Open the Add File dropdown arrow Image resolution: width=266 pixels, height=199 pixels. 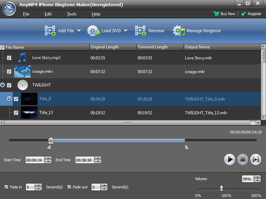(79, 31)
